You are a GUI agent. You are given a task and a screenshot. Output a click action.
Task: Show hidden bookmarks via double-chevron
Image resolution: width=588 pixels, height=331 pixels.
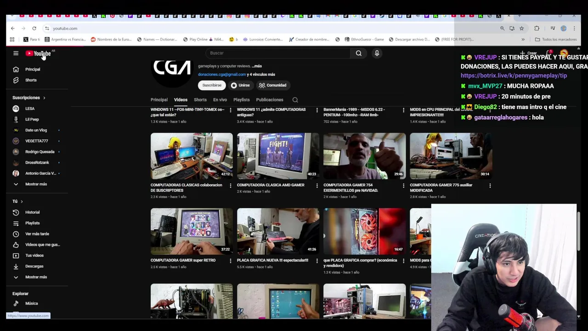click(523, 40)
